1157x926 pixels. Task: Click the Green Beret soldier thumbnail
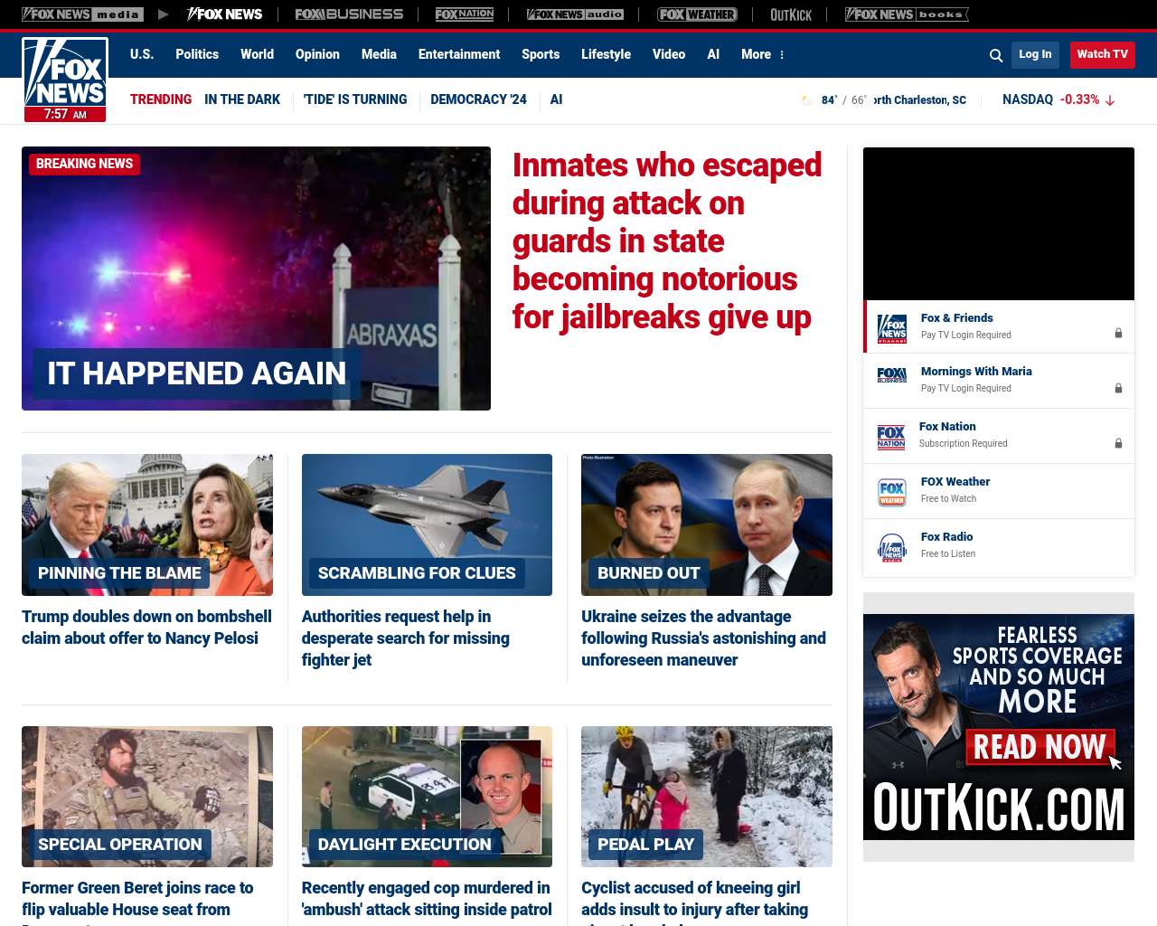(x=147, y=797)
